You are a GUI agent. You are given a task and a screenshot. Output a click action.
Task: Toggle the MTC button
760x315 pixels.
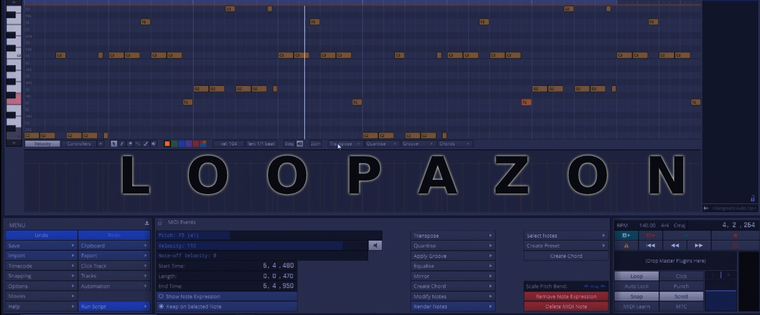(681, 307)
